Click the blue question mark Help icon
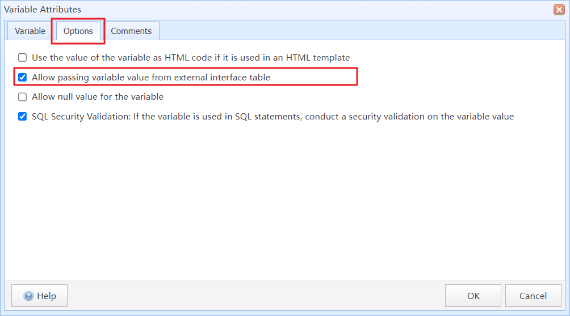 [x=28, y=296]
